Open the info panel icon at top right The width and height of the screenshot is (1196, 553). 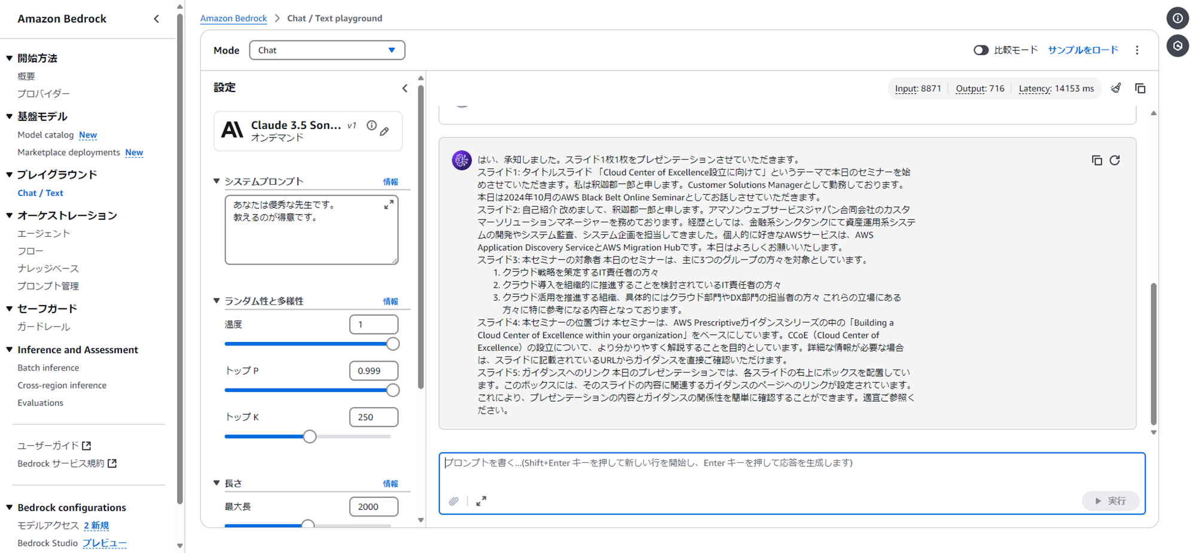[x=1177, y=19]
